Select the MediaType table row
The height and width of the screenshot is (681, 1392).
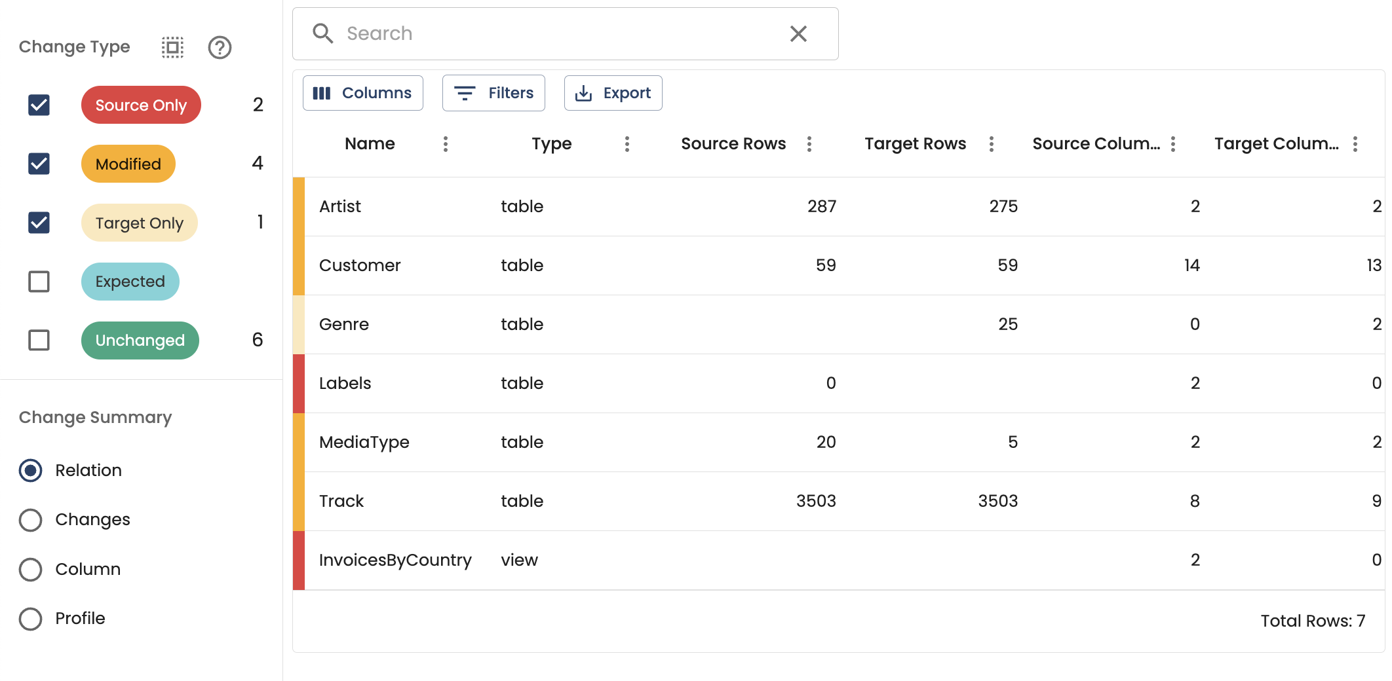(x=839, y=443)
